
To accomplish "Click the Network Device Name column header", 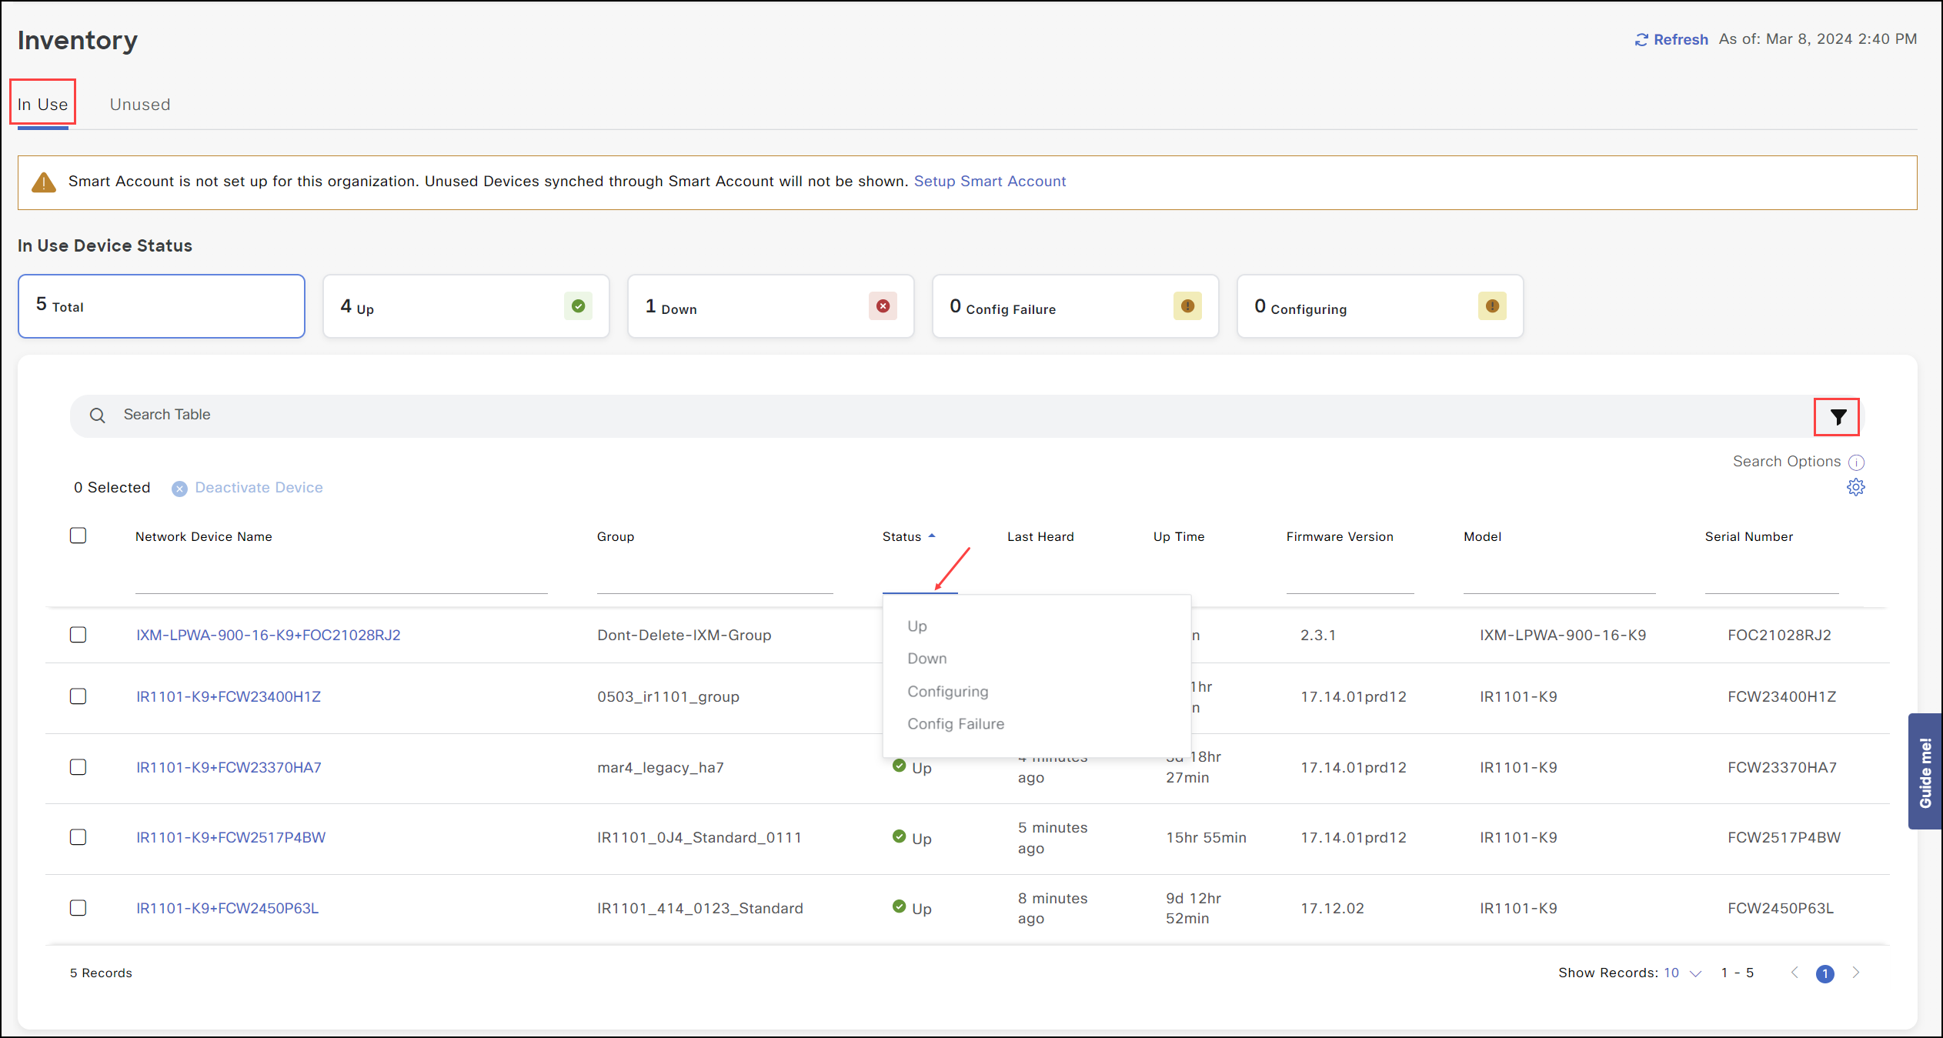I will 204,536.
